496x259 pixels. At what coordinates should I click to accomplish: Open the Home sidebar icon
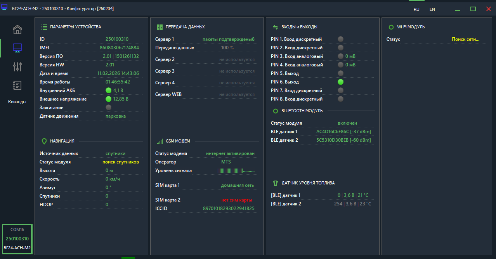click(x=17, y=30)
